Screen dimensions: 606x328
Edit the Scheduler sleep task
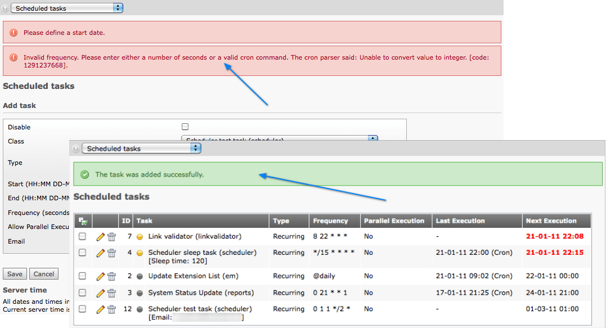tap(101, 253)
